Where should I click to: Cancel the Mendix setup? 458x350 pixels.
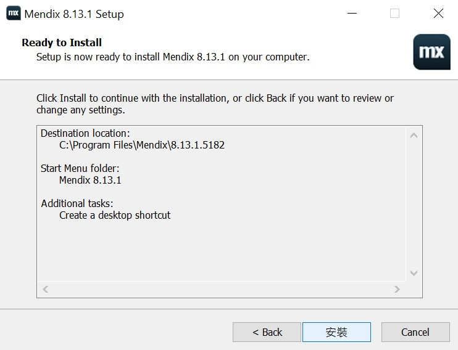coord(415,332)
